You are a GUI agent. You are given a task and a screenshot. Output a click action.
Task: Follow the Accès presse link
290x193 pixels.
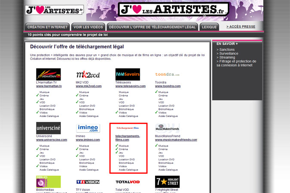point(241,27)
